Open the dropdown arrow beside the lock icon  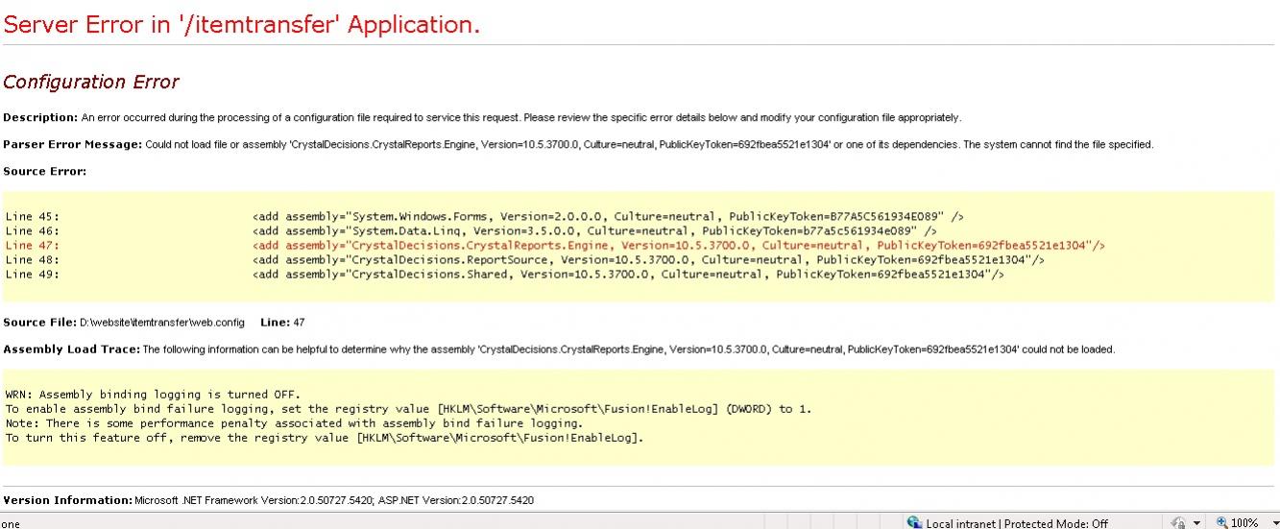click(1196, 523)
